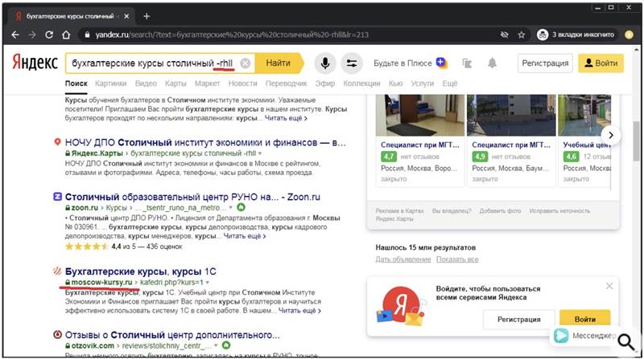Expand Читать ещё in the first snippet
Image resolution: width=644 pixels, height=359 pixels.
(x=286, y=118)
